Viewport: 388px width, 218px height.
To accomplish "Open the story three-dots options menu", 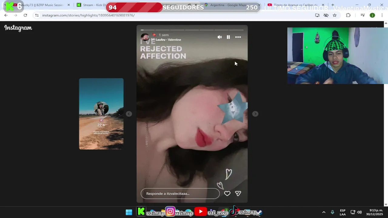I will coord(238,37).
